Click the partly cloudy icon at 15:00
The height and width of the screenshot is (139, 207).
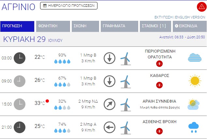point(194,104)
